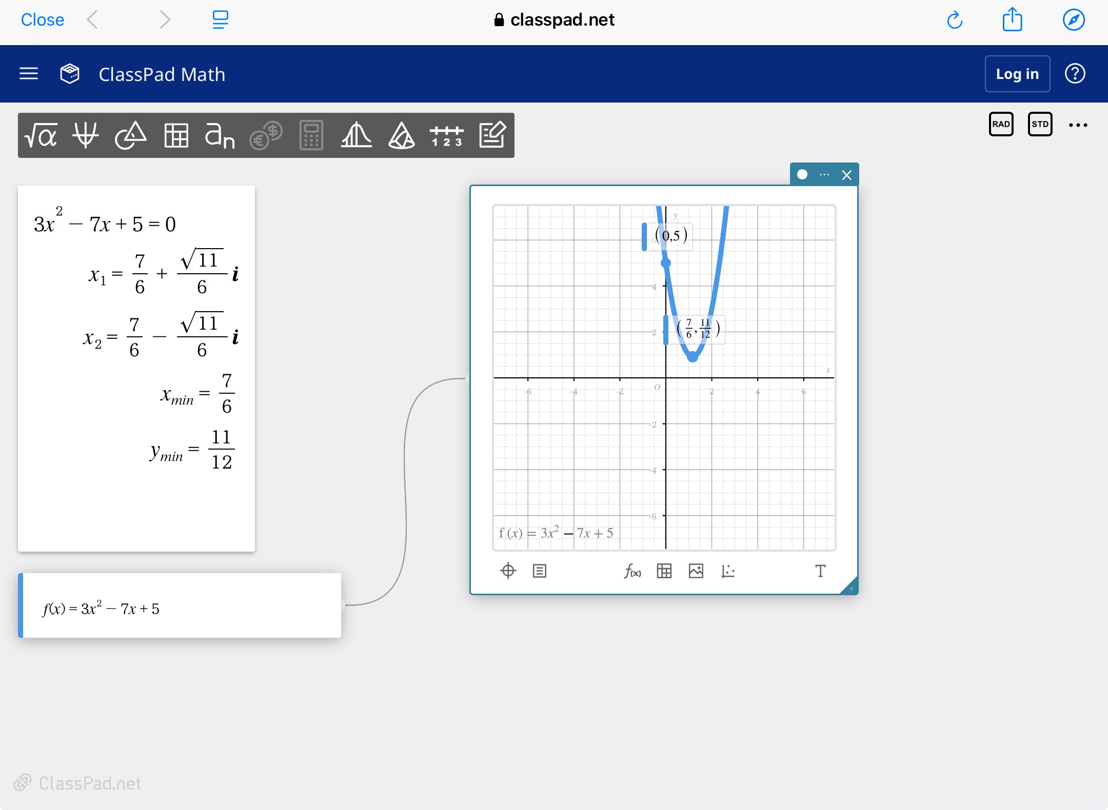Open the Spreadsheet table tool

click(x=176, y=135)
